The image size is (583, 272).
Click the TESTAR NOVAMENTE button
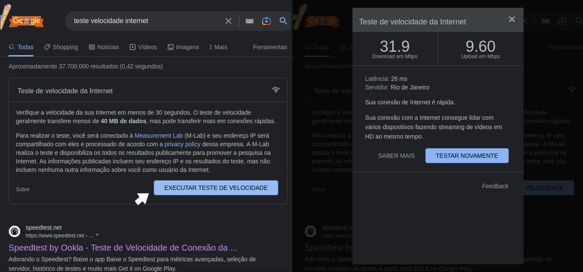coord(466,156)
